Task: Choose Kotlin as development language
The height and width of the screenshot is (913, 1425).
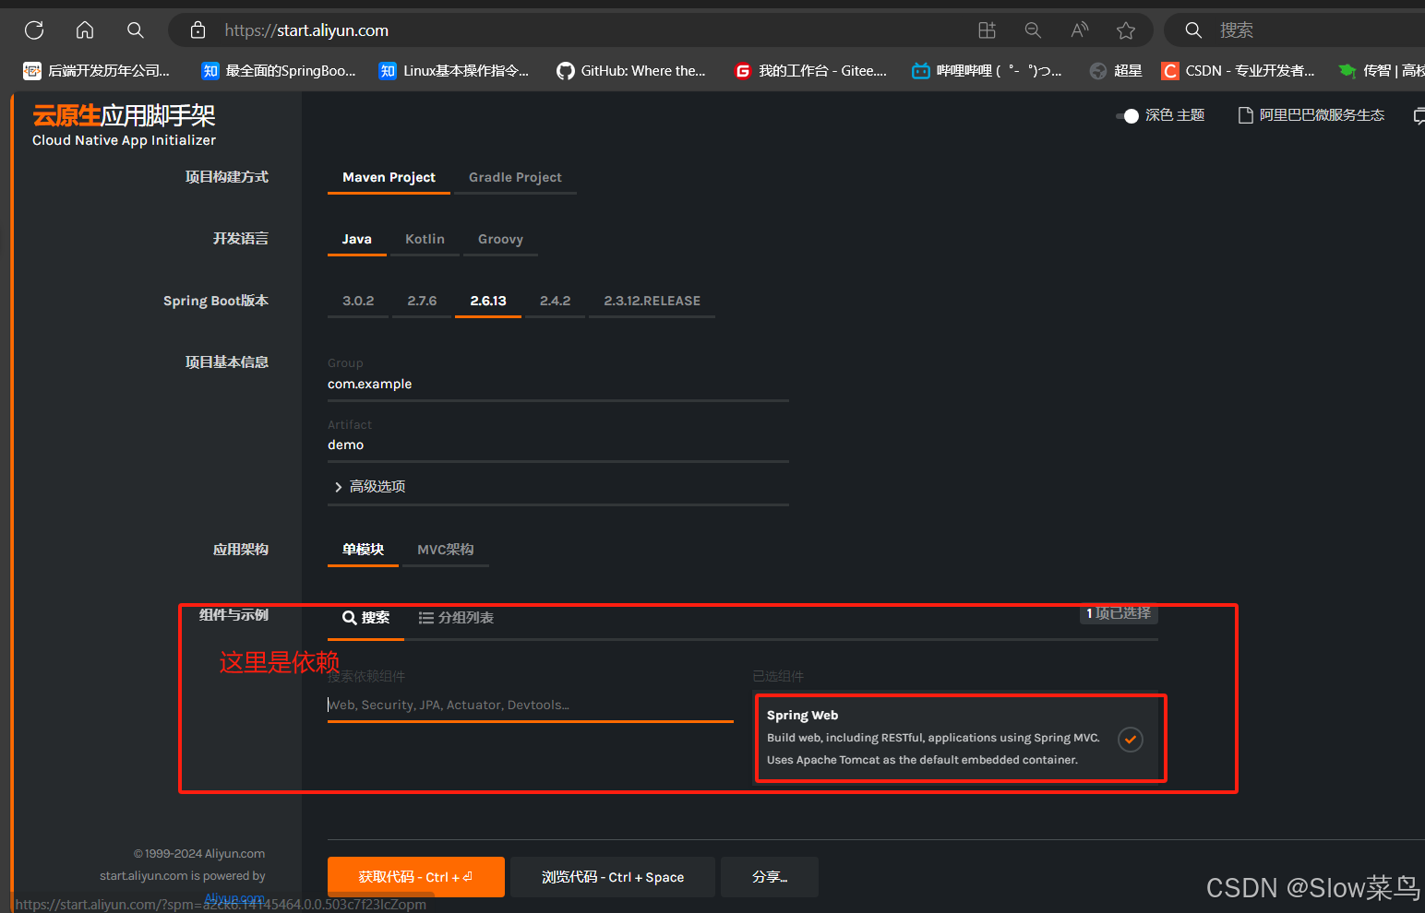Action: click(425, 239)
